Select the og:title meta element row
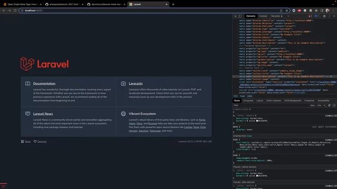This screenshot has height=189, width=337. (x=284, y=57)
